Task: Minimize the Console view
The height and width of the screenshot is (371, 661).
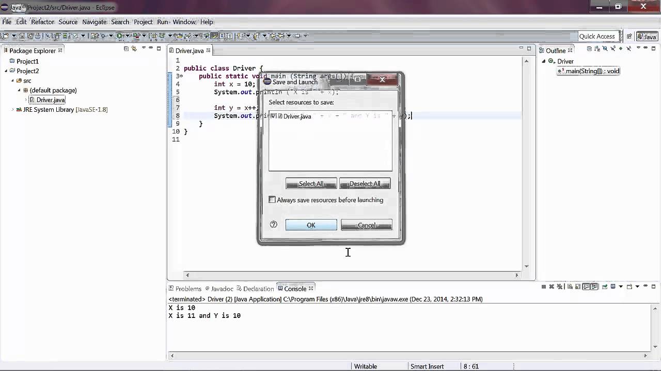Action: coord(646,285)
